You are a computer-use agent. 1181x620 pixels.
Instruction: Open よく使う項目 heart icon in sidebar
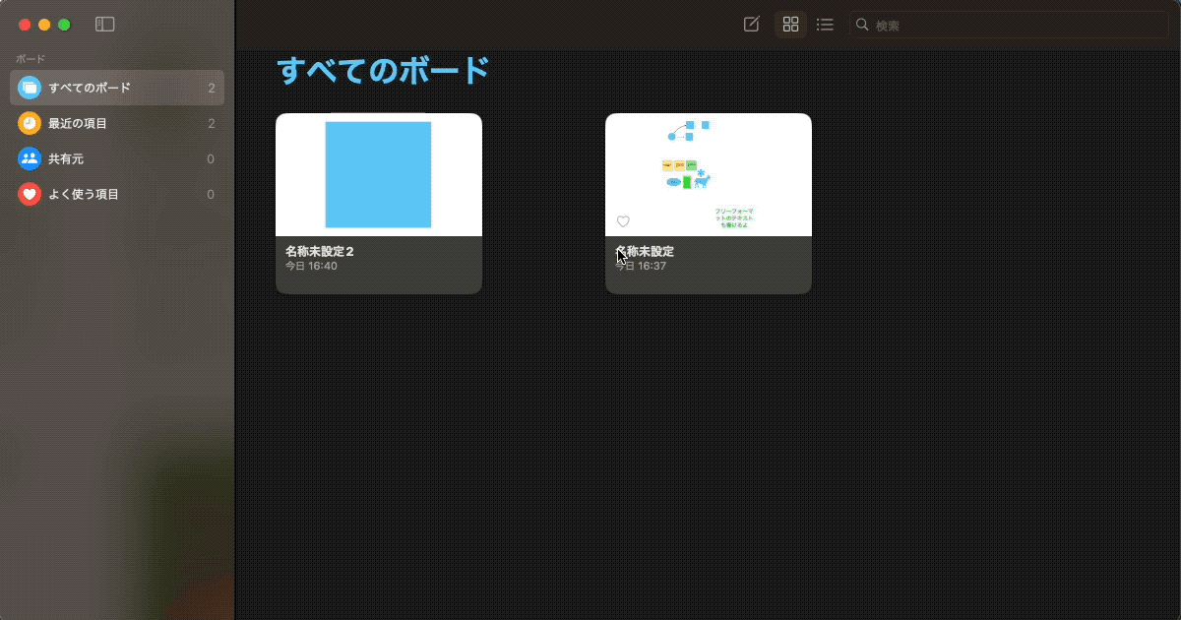pos(30,194)
